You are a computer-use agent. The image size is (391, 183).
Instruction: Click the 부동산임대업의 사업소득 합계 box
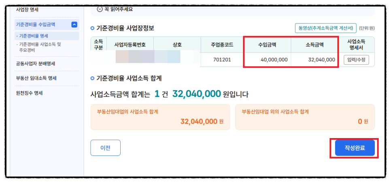tap(160, 117)
